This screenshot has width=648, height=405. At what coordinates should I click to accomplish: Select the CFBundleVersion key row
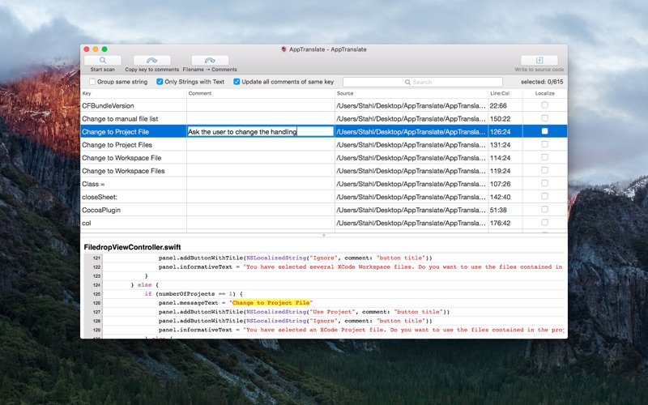(x=108, y=106)
